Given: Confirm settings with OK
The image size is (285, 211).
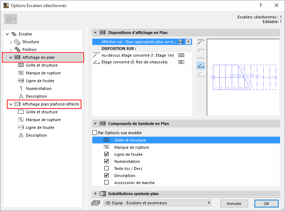Looking at the screenshot, I should coord(267,204).
